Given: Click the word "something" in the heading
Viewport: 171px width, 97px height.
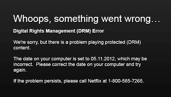Looking at the screenshot, I should click(76, 19).
